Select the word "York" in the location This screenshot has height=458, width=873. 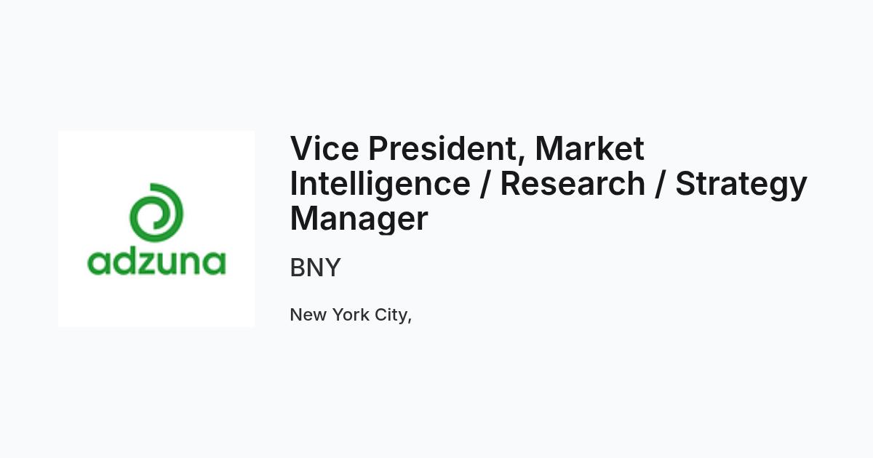(351, 315)
